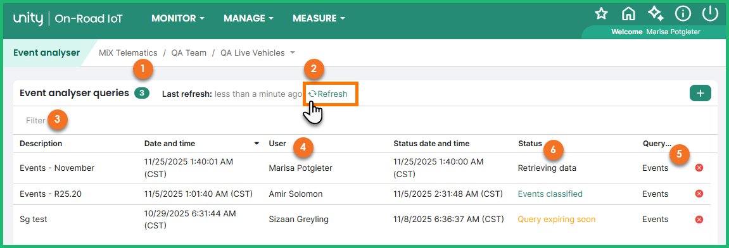Open the Events - R25.20 query
Viewport: 729px width, 248px height.
point(51,194)
